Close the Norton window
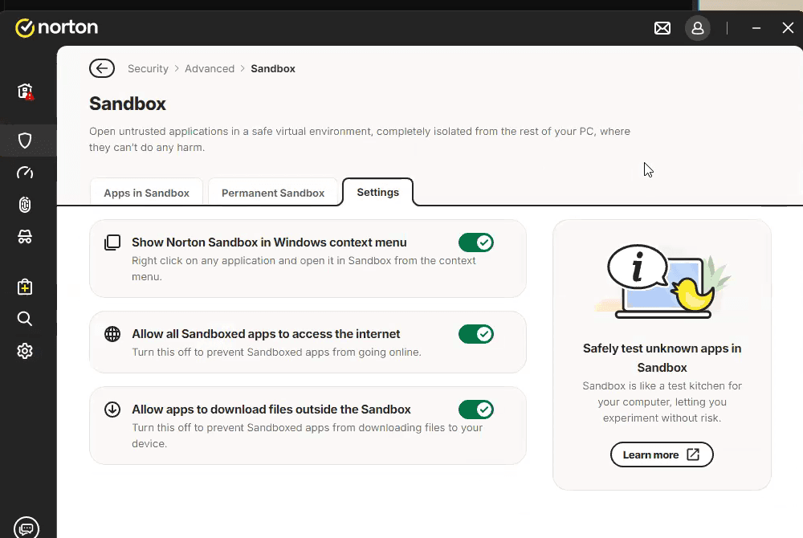Viewport: 803px width, 538px height. tap(789, 27)
